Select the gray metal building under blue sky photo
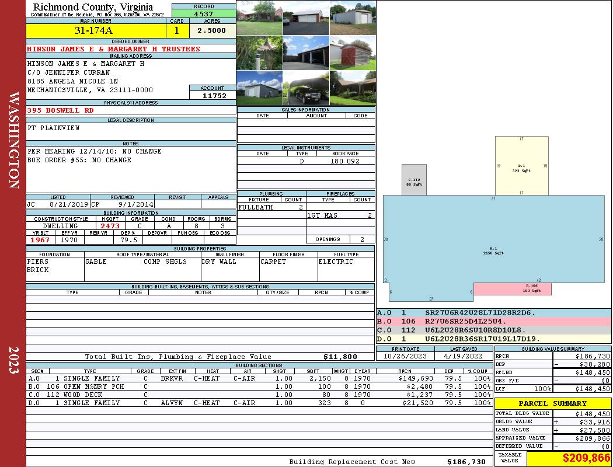613x467 pixels. (x=259, y=88)
